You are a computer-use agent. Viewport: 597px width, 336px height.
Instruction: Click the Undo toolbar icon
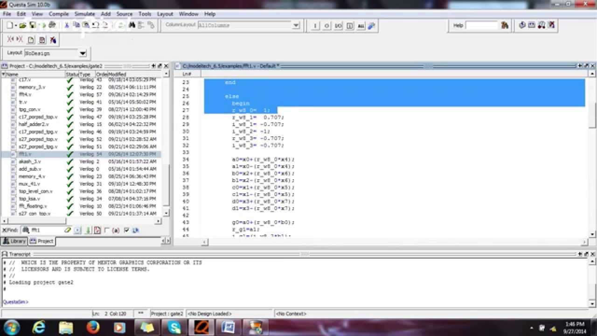(x=95, y=25)
